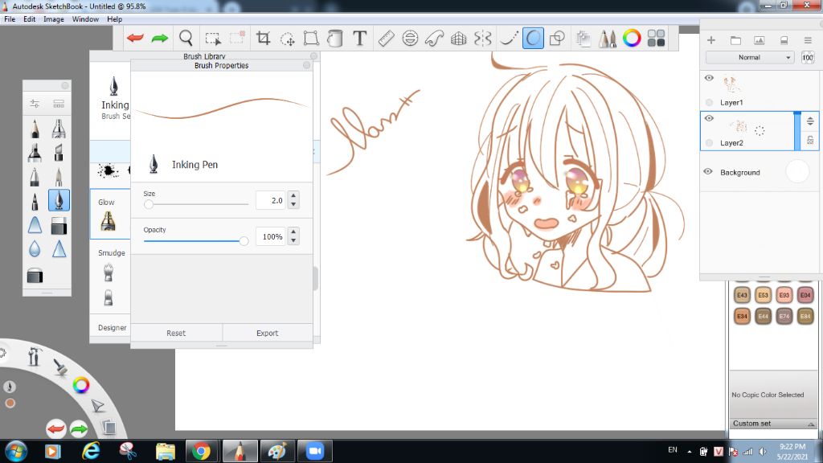Increase Opacity with up arrow
This screenshot has width=823, height=463.
coord(293,232)
